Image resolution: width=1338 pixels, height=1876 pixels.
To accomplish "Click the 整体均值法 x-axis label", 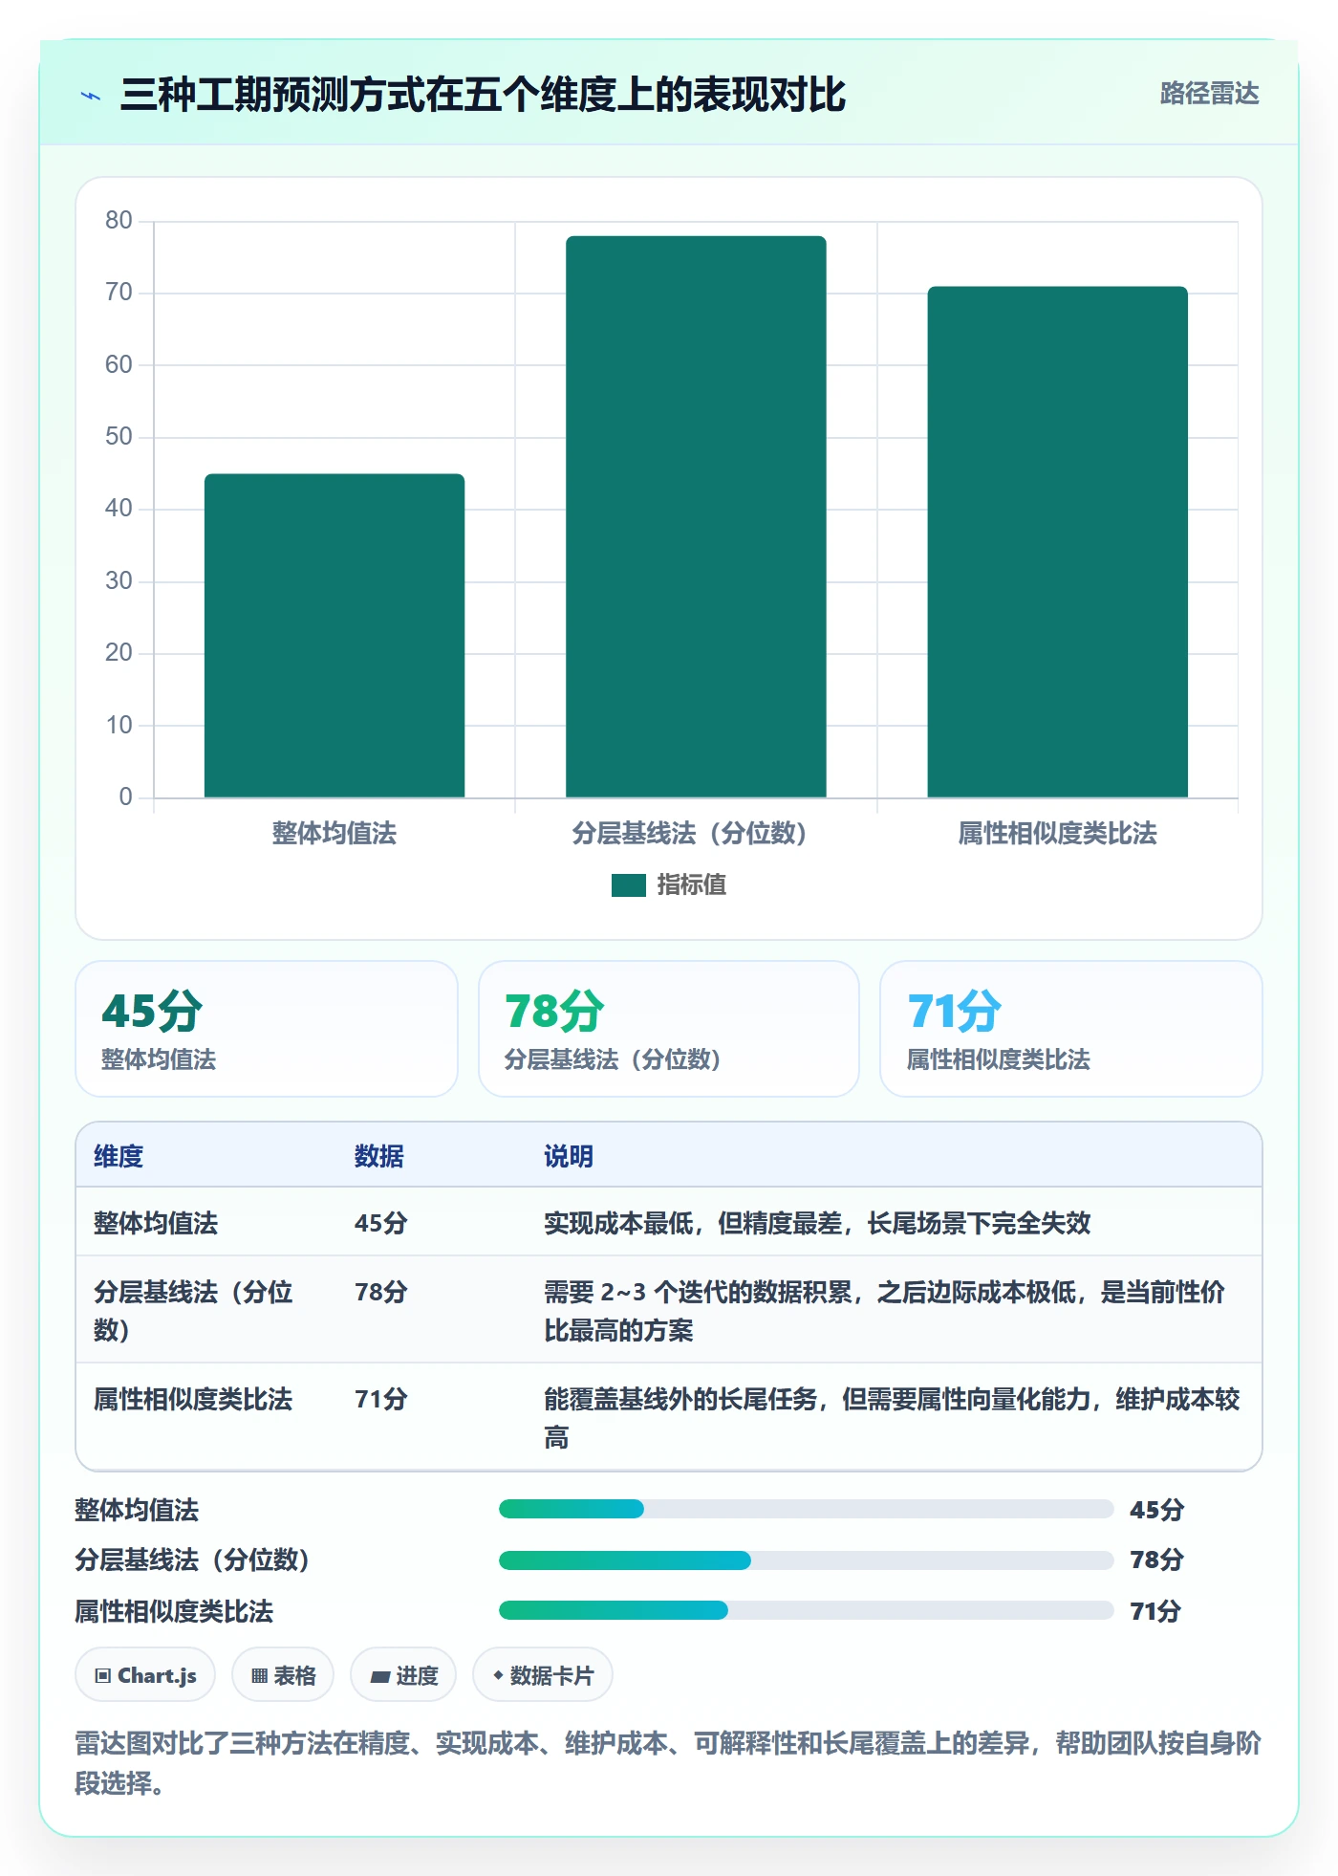I will 334,834.
